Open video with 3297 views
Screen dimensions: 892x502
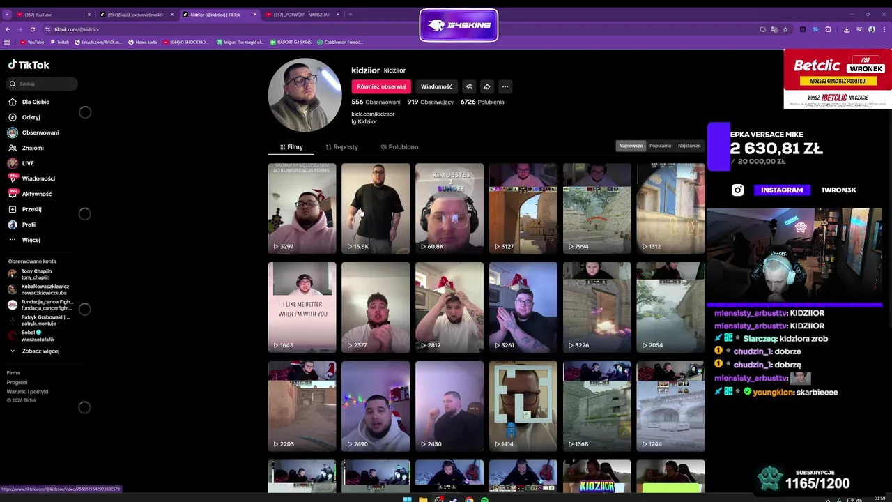(x=302, y=208)
